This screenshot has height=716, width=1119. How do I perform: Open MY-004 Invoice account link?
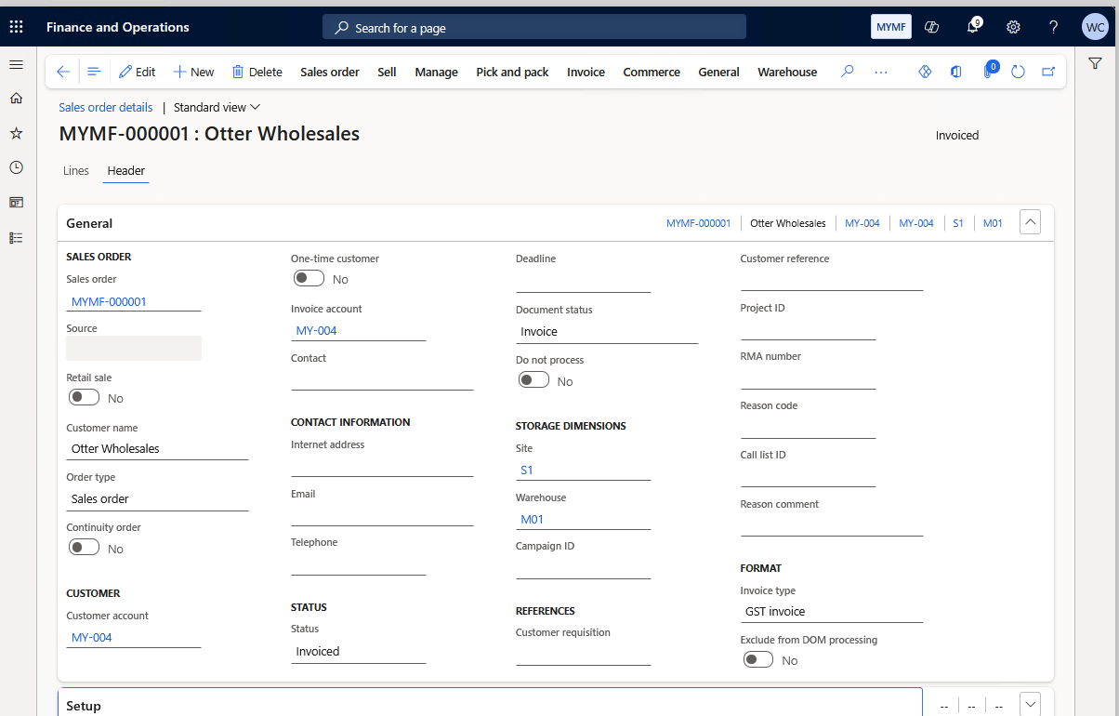(x=317, y=331)
